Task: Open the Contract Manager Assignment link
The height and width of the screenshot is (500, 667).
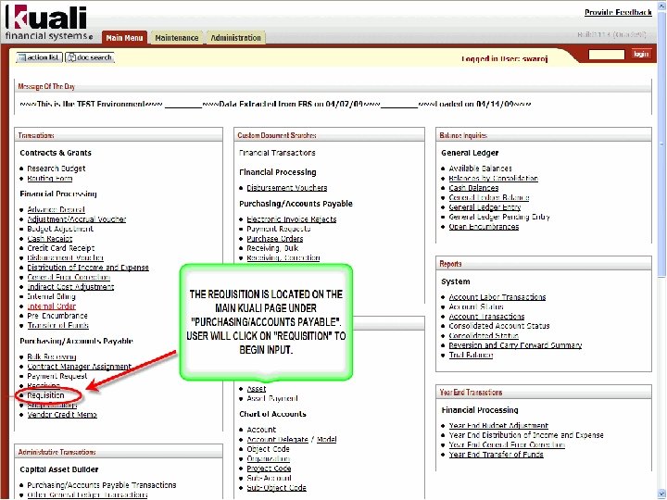Action: click(x=79, y=367)
